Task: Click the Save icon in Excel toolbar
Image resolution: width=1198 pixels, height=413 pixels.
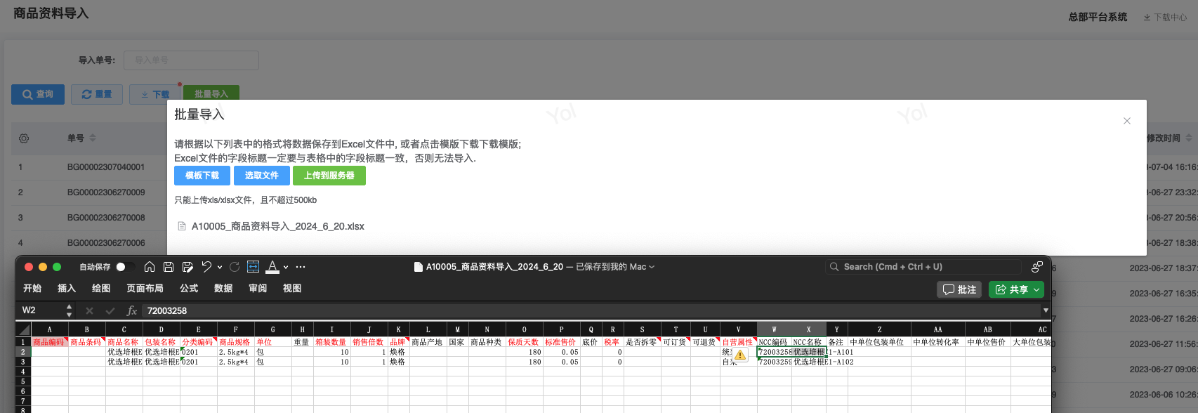Action: tap(169, 267)
